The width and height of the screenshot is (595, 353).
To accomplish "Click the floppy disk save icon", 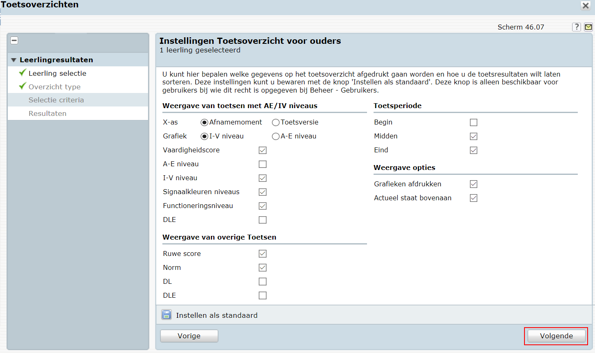I will click(x=166, y=315).
